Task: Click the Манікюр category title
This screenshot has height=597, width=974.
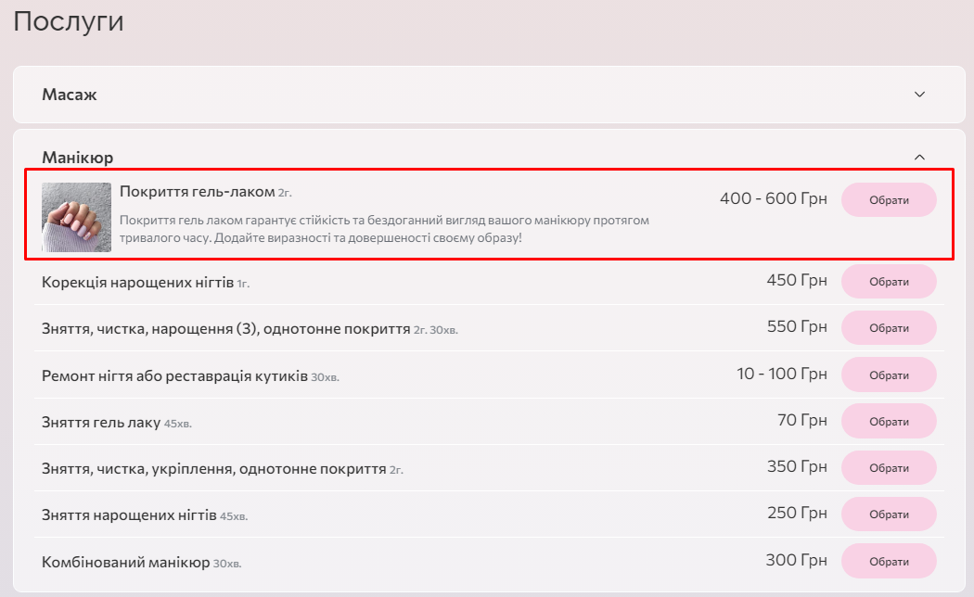Action: tap(78, 158)
